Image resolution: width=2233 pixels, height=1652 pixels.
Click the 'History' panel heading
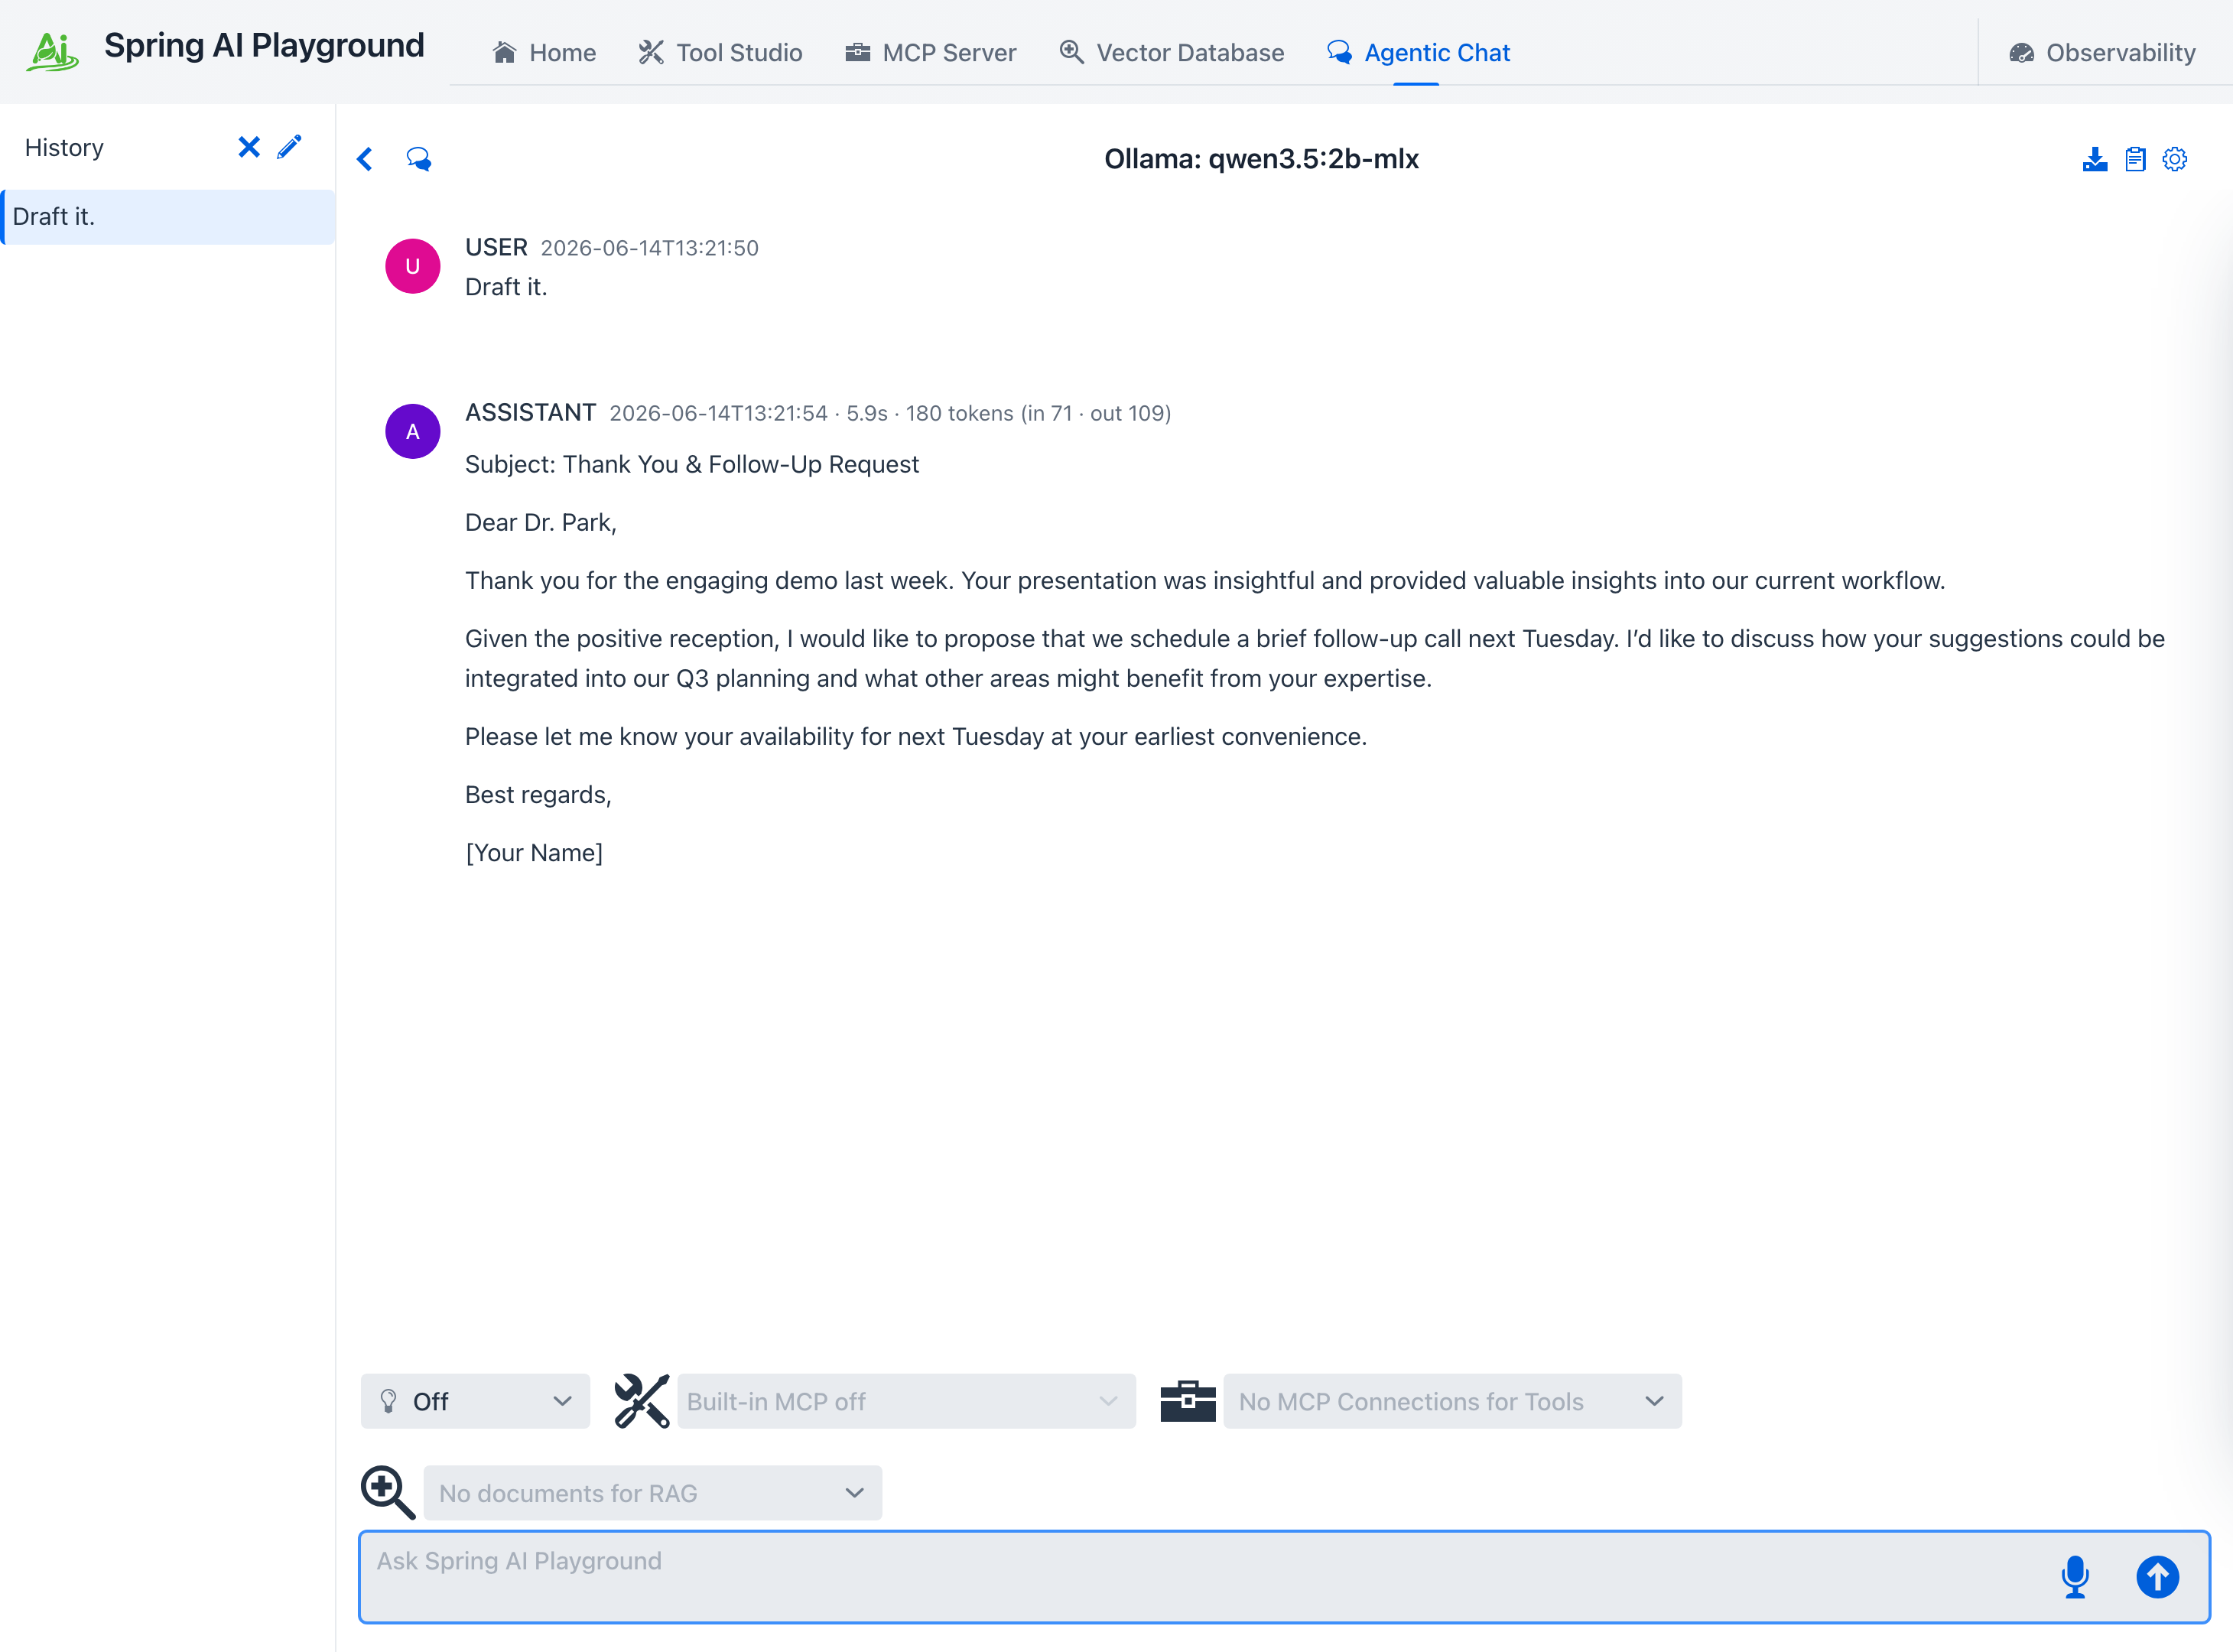64,148
